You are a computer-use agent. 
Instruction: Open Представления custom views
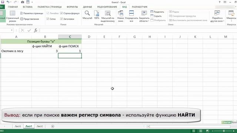(x=30, y=19)
